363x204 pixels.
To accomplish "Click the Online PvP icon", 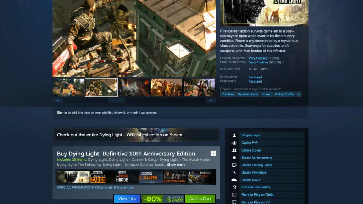I will click(234, 142).
